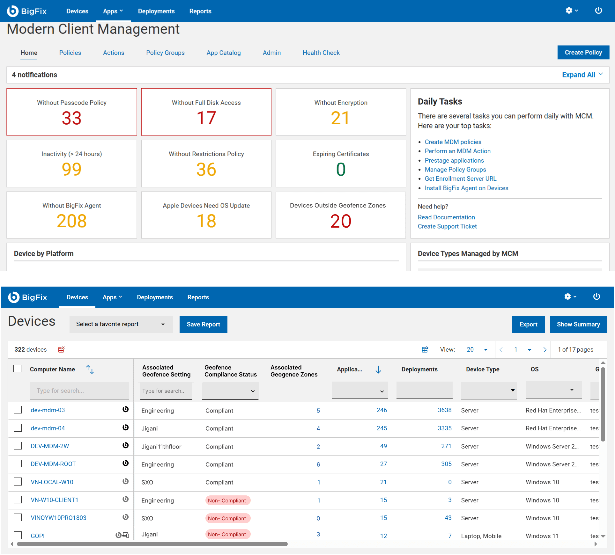Click the BigFix agent icon for DEV-MDM-ROOT

(126, 463)
